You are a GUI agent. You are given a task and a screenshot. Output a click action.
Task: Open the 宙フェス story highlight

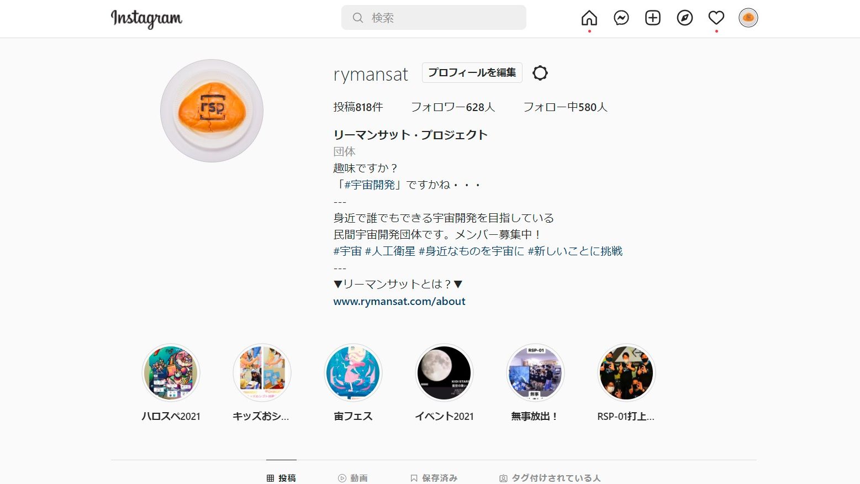tap(353, 382)
